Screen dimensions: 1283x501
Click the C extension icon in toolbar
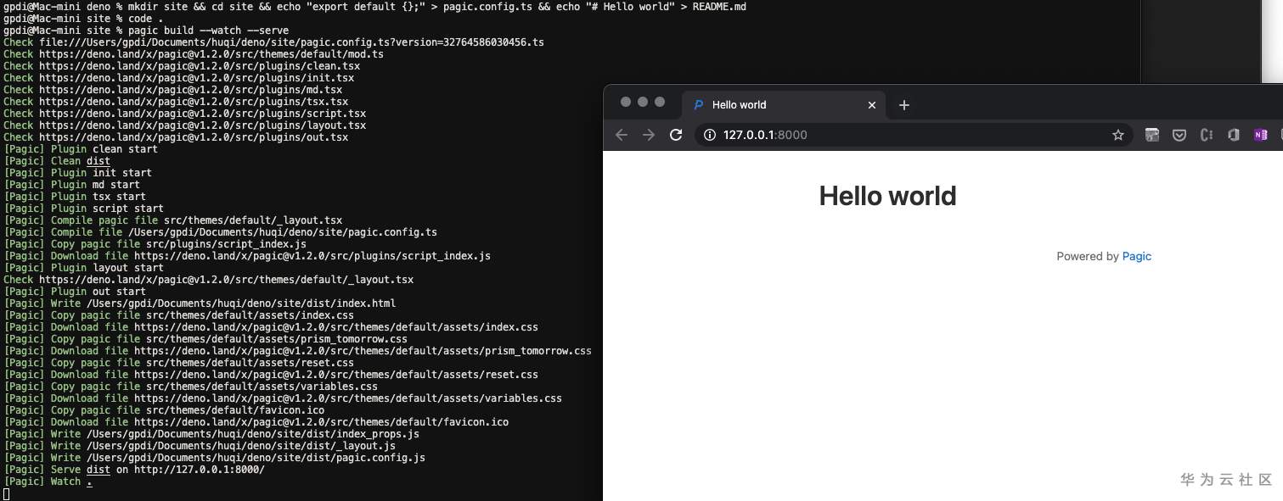[1207, 135]
